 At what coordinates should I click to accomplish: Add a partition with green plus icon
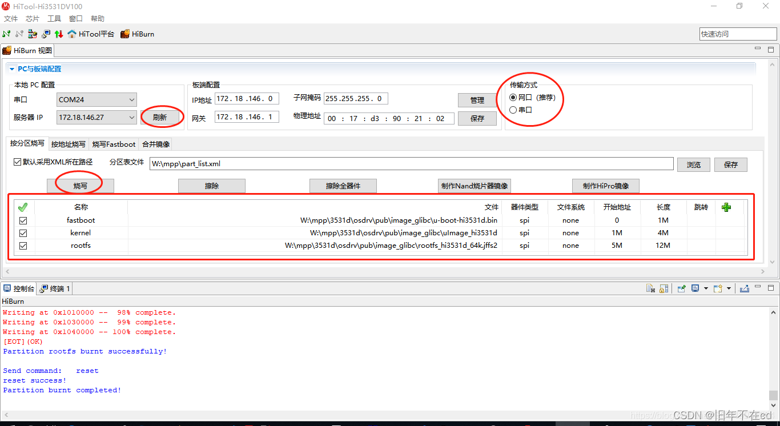pos(726,207)
